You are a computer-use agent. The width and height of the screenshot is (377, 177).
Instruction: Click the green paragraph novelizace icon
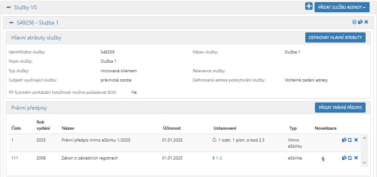coord(323,159)
